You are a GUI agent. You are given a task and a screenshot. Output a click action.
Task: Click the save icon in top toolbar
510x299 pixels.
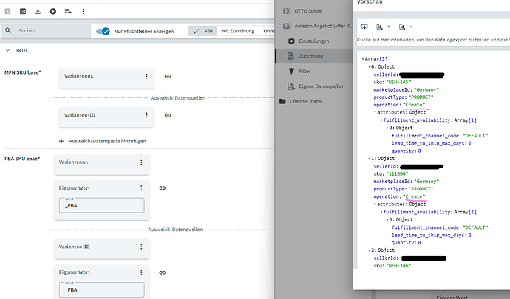(x=9, y=11)
